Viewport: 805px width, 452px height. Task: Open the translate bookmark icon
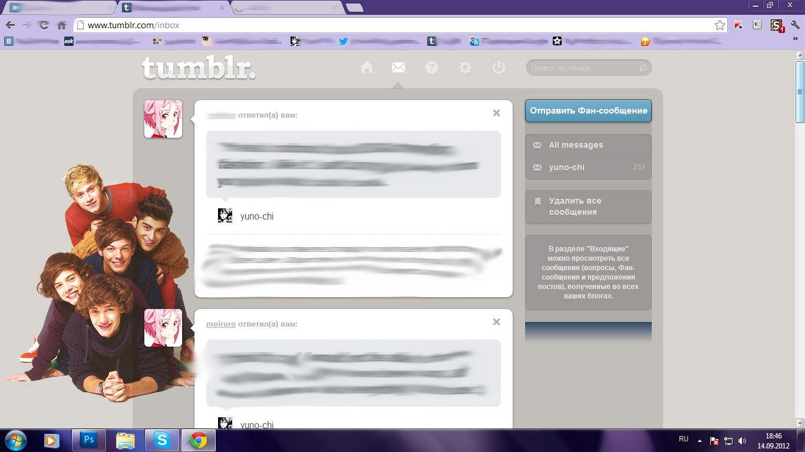click(474, 41)
